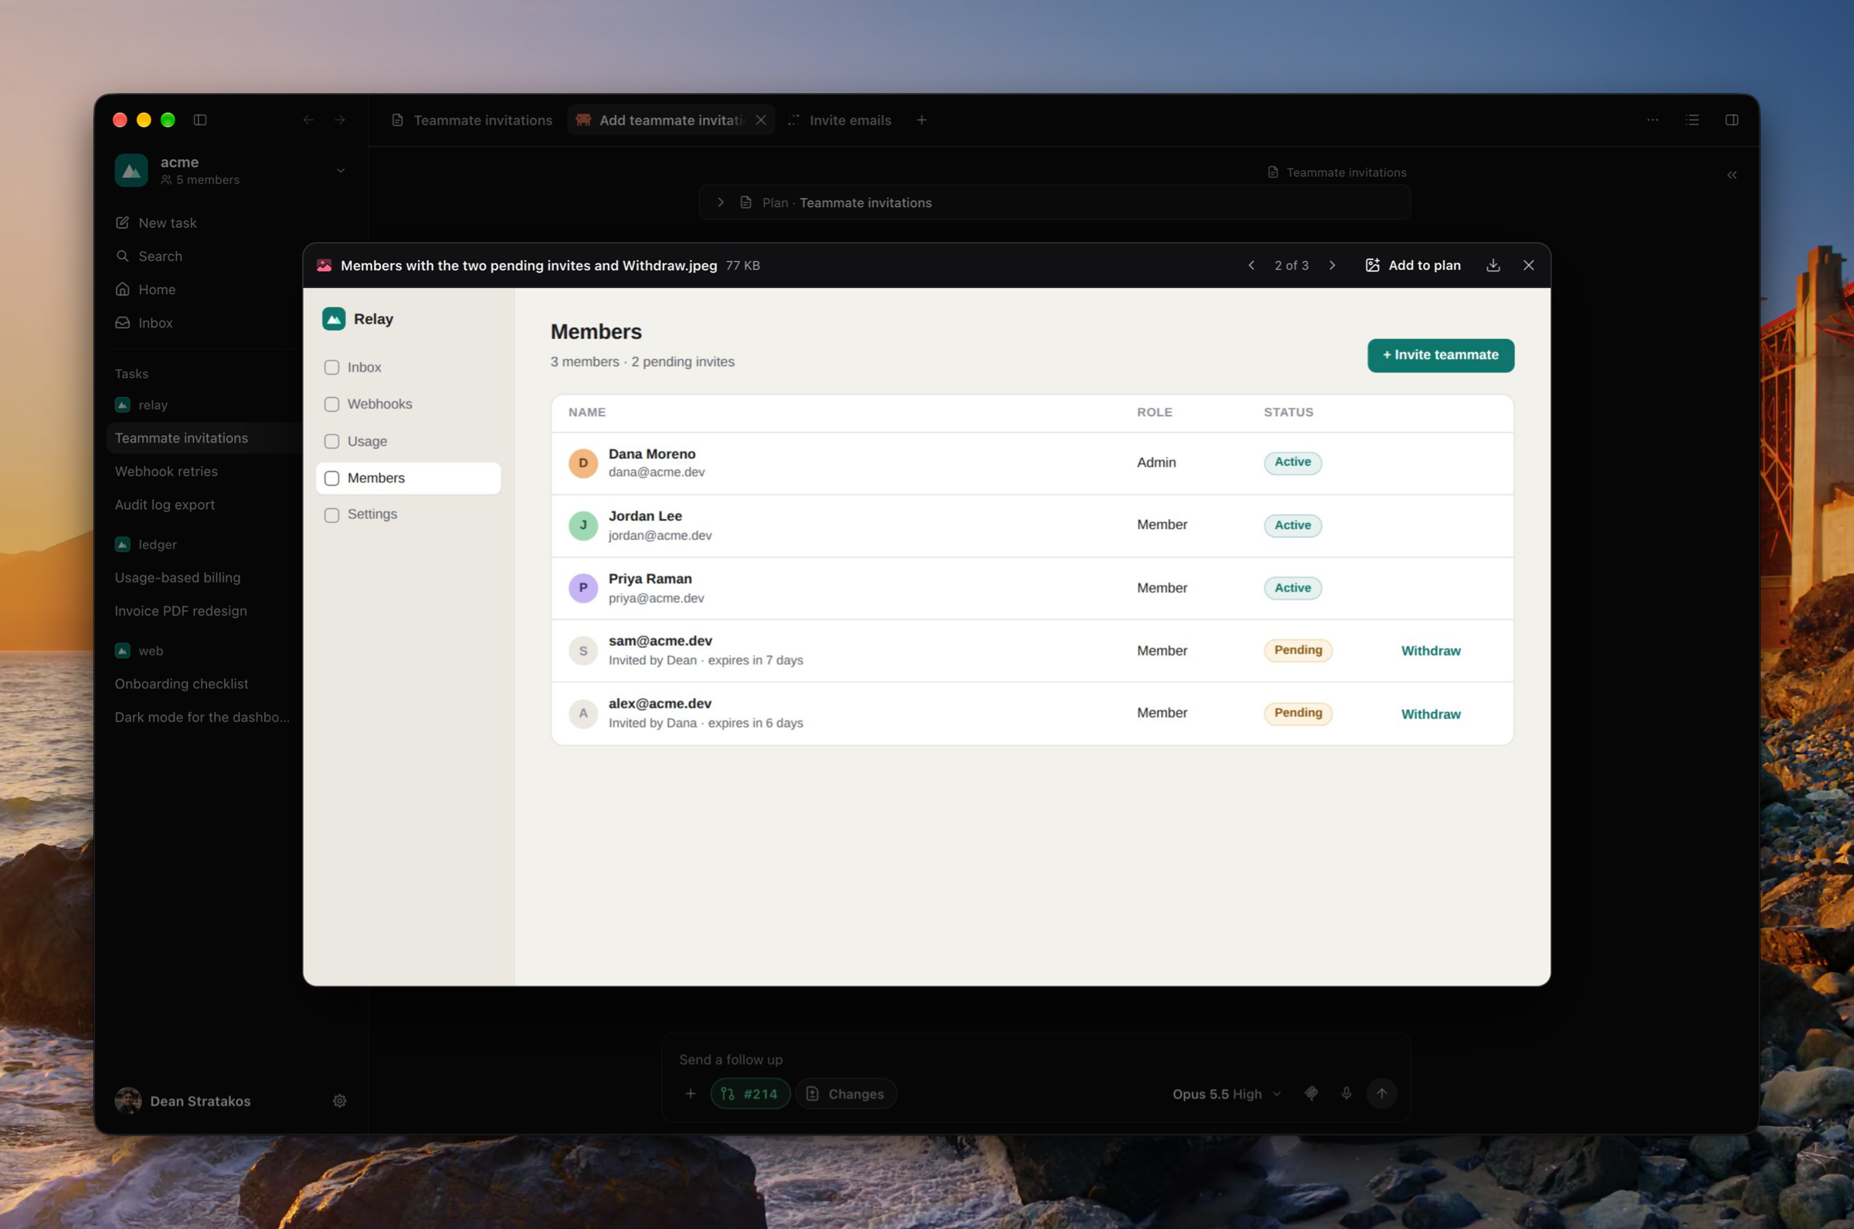Click the plus icon to add new tab
The image size is (1854, 1229).
(922, 120)
